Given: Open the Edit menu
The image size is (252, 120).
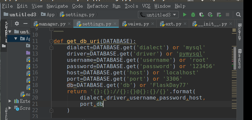Looking at the screenshot, I should [22, 6].
